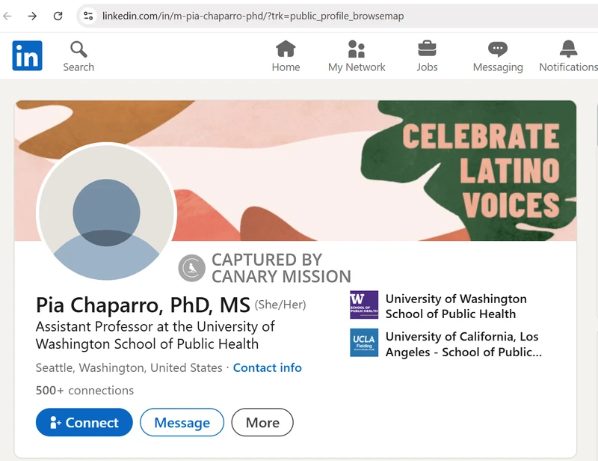Open the Jobs briefcase icon

[427, 49]
